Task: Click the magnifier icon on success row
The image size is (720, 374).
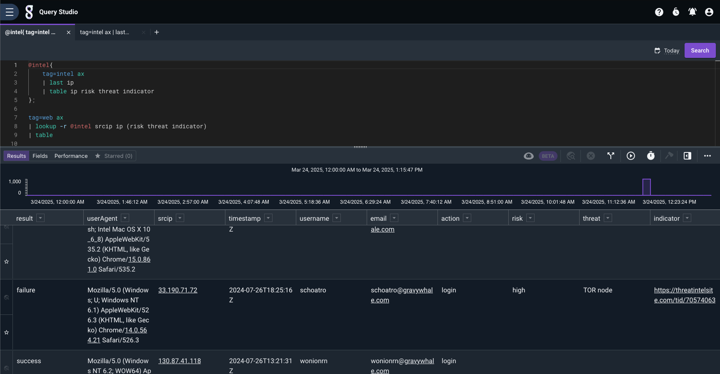Action: (x=7, y=368)
